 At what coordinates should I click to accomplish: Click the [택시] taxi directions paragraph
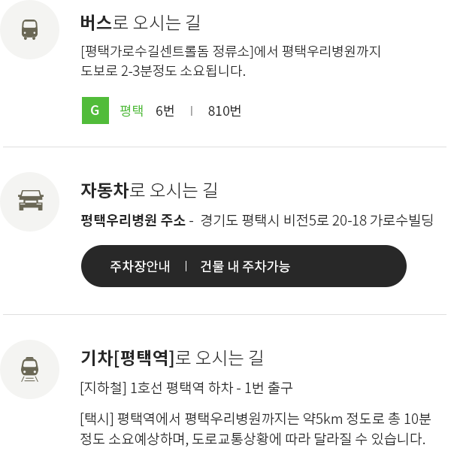tap(256, 428)
